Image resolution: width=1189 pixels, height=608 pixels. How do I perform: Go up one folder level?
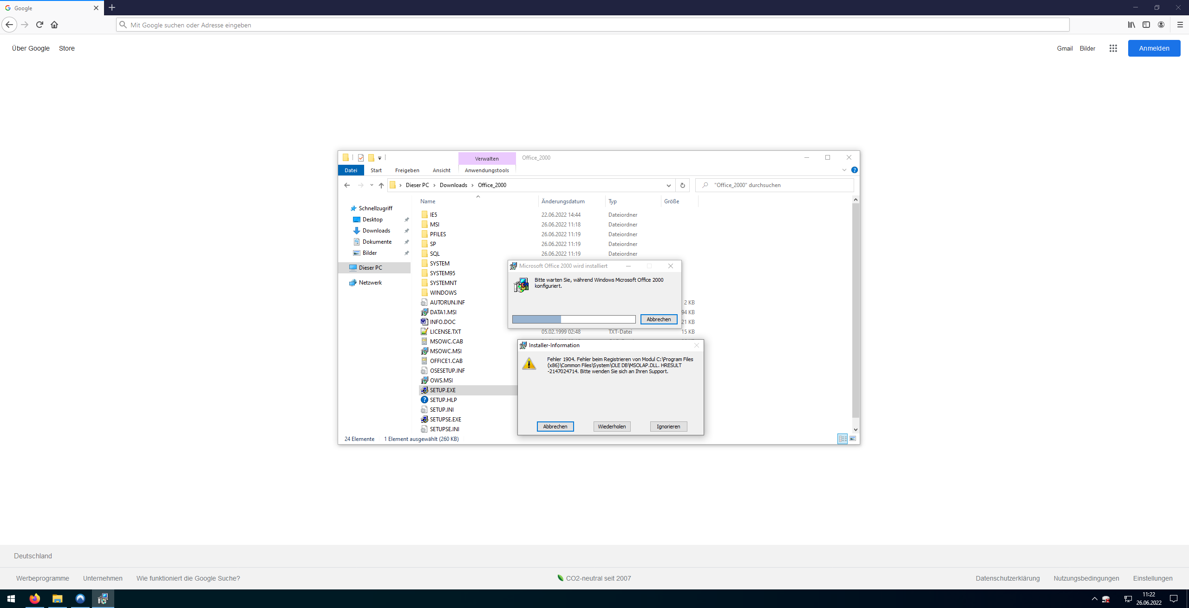(x=381, y=185)
